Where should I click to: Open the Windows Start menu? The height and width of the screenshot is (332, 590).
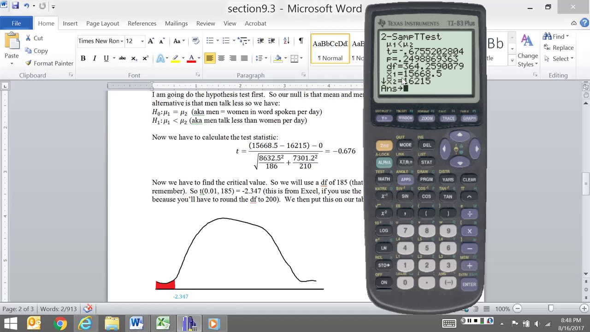coord(10,323)
